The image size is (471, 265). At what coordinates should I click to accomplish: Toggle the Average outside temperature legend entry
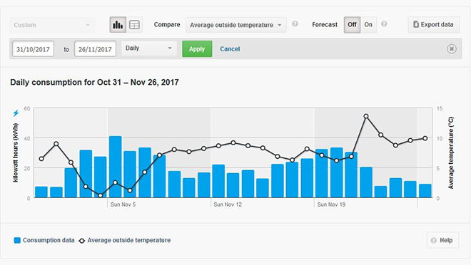tap(125, 240)
